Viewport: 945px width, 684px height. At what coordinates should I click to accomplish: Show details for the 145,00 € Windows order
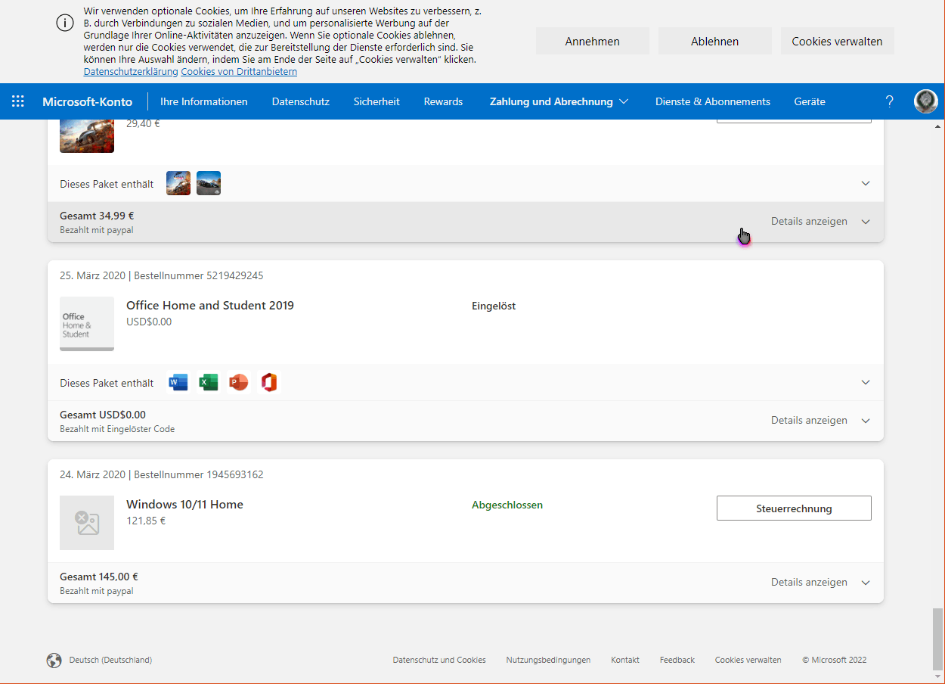[820, 583]
